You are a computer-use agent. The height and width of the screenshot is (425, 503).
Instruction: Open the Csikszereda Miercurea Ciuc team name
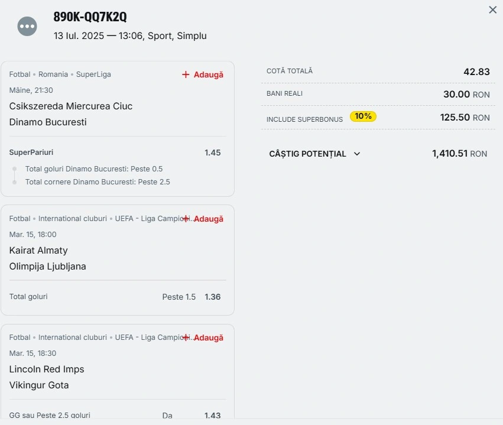71,106
